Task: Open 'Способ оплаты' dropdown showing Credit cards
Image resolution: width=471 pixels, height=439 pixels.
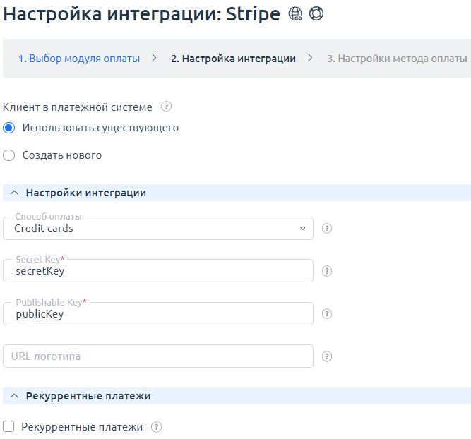Action: coord(158,229)
